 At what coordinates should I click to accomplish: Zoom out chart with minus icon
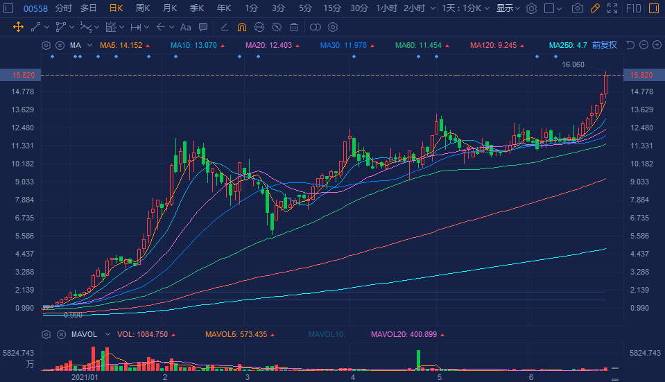(644, 45)
